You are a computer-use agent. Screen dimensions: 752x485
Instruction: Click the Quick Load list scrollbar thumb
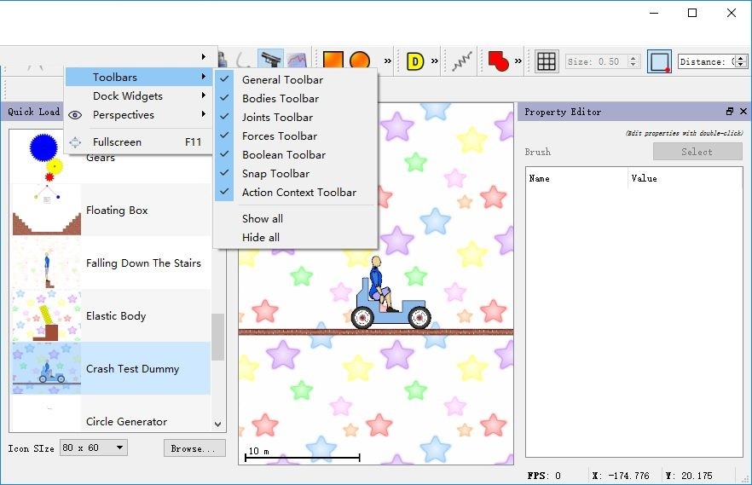point(217,337)
